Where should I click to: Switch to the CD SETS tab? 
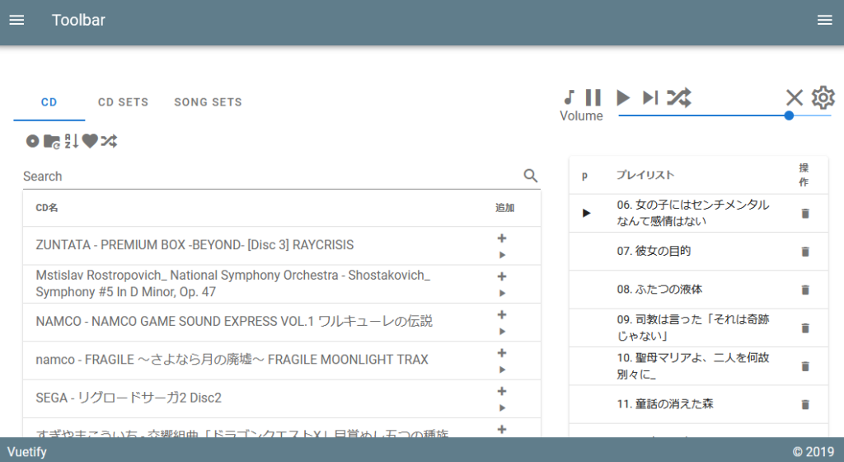click(123, 102)
